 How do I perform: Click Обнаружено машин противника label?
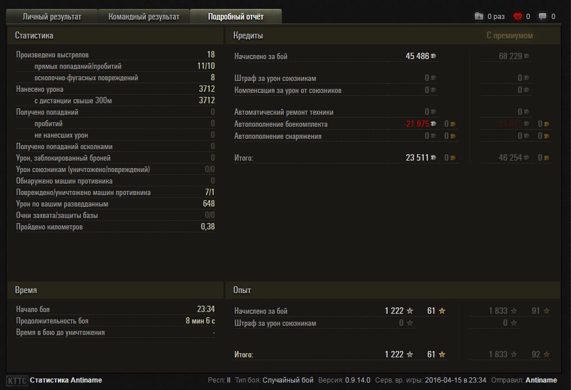(x=64, y=181)
